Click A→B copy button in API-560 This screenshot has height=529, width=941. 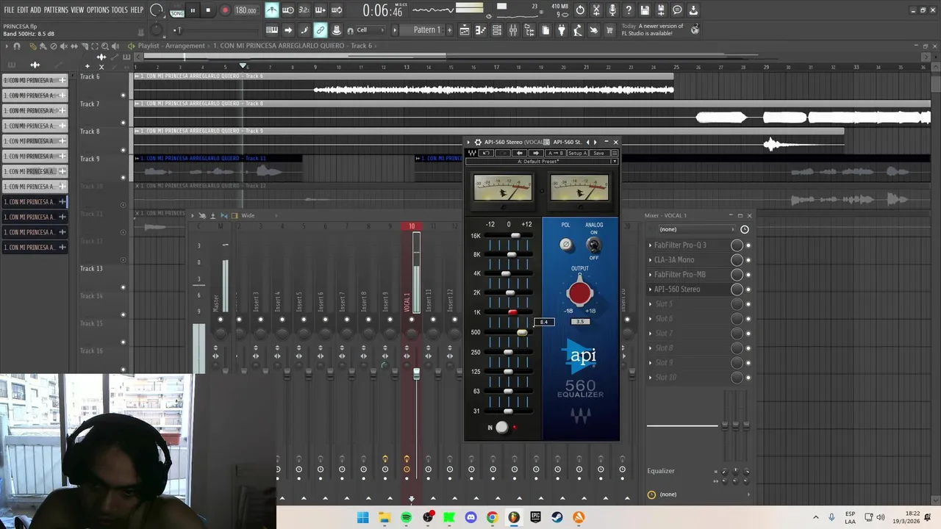pos(556,153)
